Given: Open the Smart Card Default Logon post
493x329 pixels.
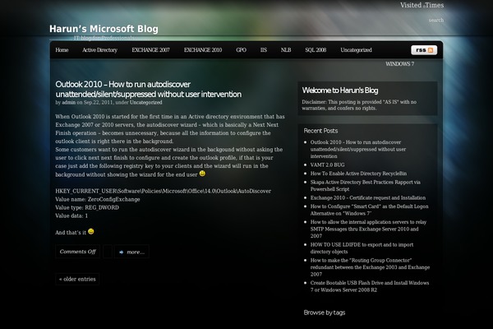Looking at the screenshot, I should pyautogui.click(x=369, y=210).
